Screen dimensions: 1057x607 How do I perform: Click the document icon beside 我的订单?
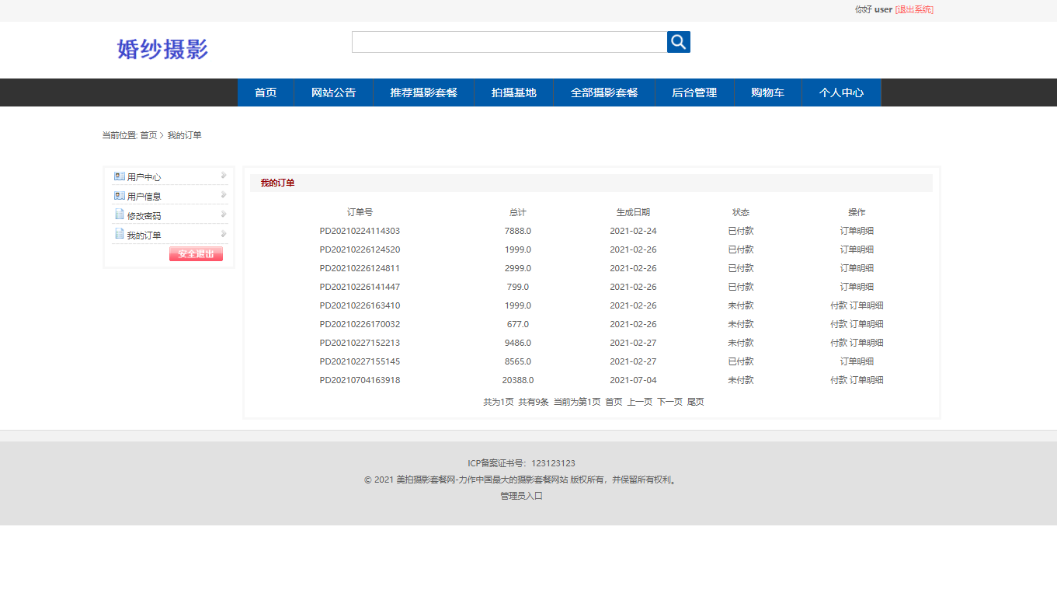[x=118, y=233]
